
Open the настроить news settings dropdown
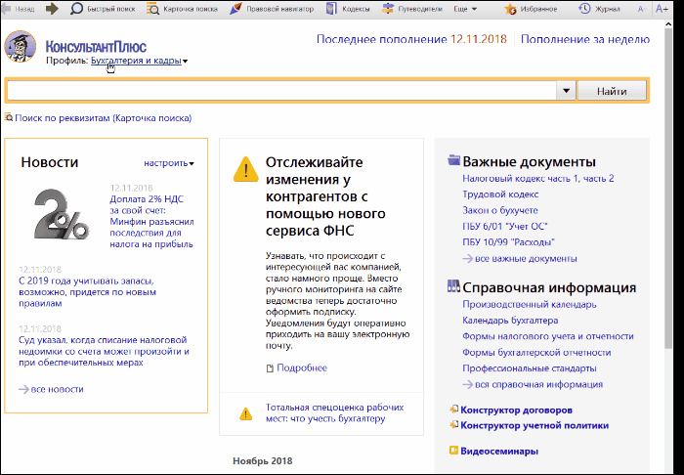click(169, 163)
